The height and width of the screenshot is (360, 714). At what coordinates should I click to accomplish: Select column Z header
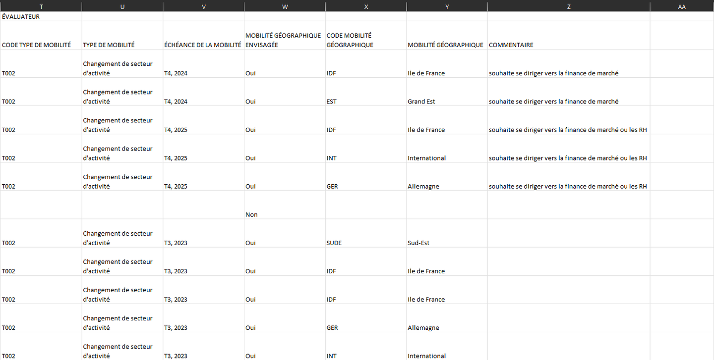tap(568, 6)
